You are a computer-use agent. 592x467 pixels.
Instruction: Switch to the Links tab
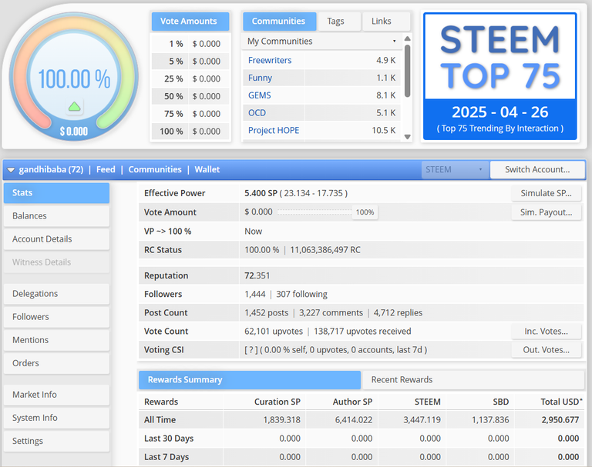pos(386,22)
